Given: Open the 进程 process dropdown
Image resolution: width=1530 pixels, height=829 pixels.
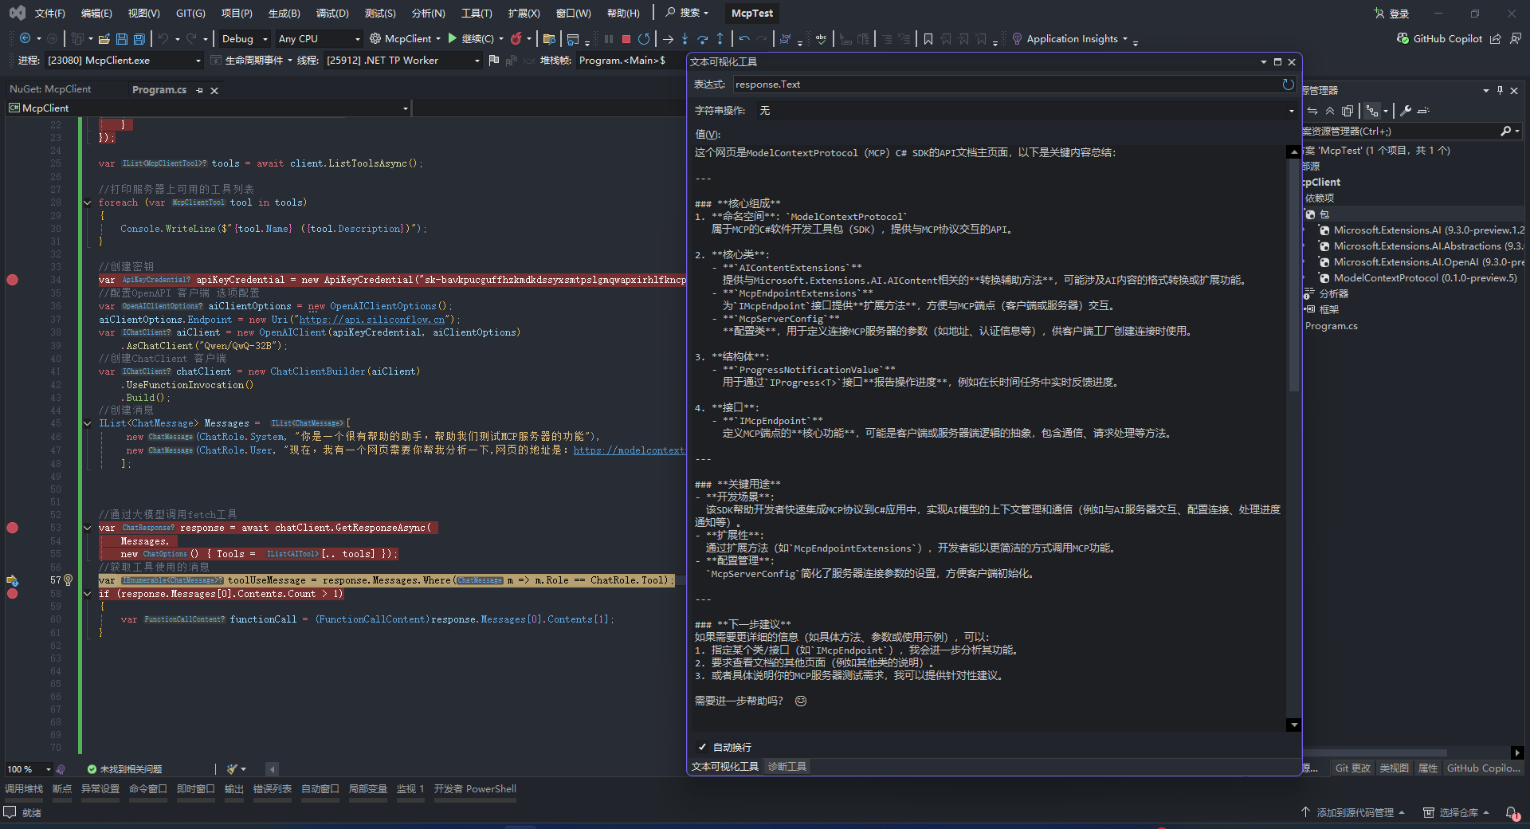Looking at the screenshot, I should click(x=124, y=60).
